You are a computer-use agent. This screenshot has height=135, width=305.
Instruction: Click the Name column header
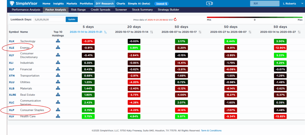(x=24, y=32)
